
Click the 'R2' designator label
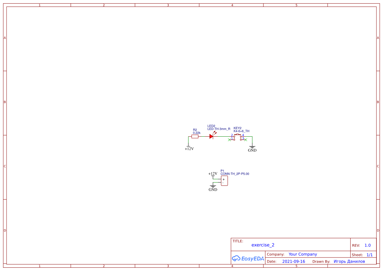[195, 130]
